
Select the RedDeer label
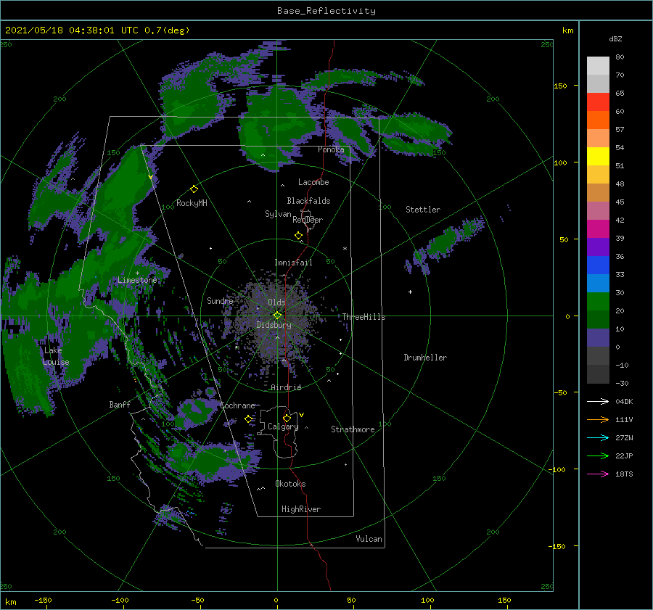308,220
